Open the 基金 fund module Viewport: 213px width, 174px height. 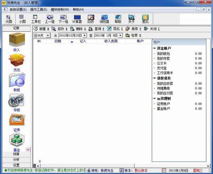click(17, 142)
